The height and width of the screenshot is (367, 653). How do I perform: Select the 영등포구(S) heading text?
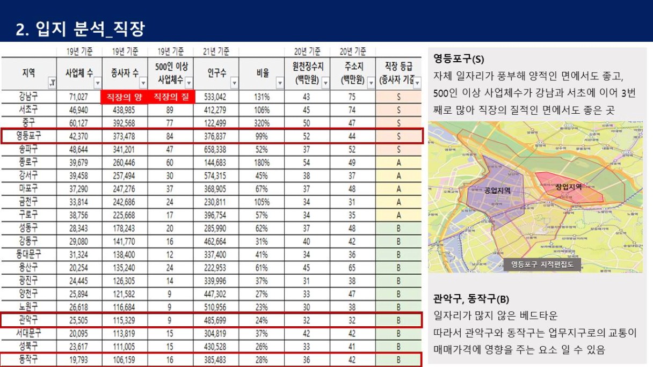[x=459, y=60]
